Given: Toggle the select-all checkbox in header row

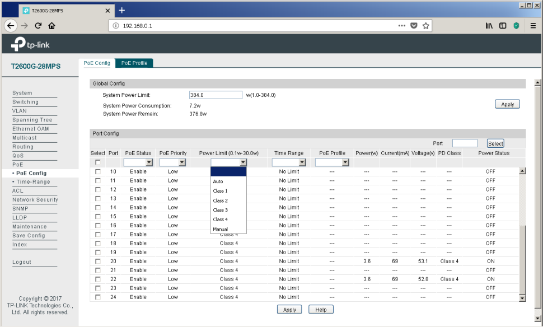Looking at the screenshot, I should coord(98,162).
